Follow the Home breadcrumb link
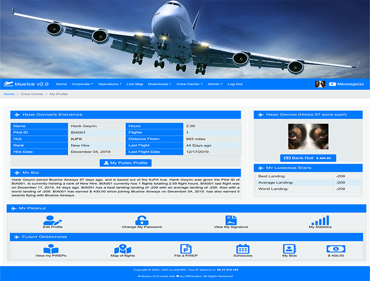Viewport: 370px width, 281px height. click(9, 94)
